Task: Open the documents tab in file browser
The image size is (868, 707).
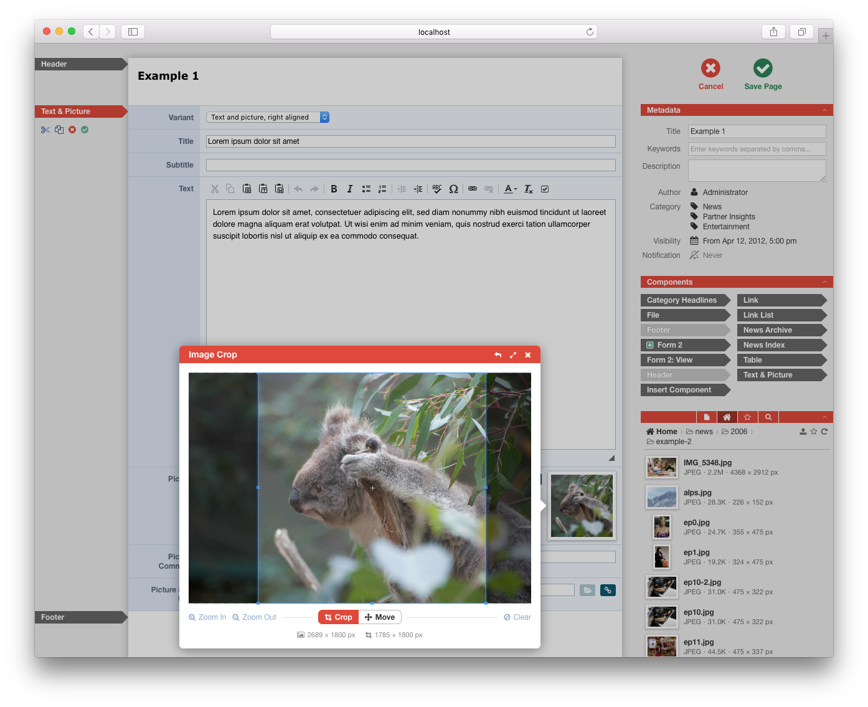Action: click(x=707, y=417)
